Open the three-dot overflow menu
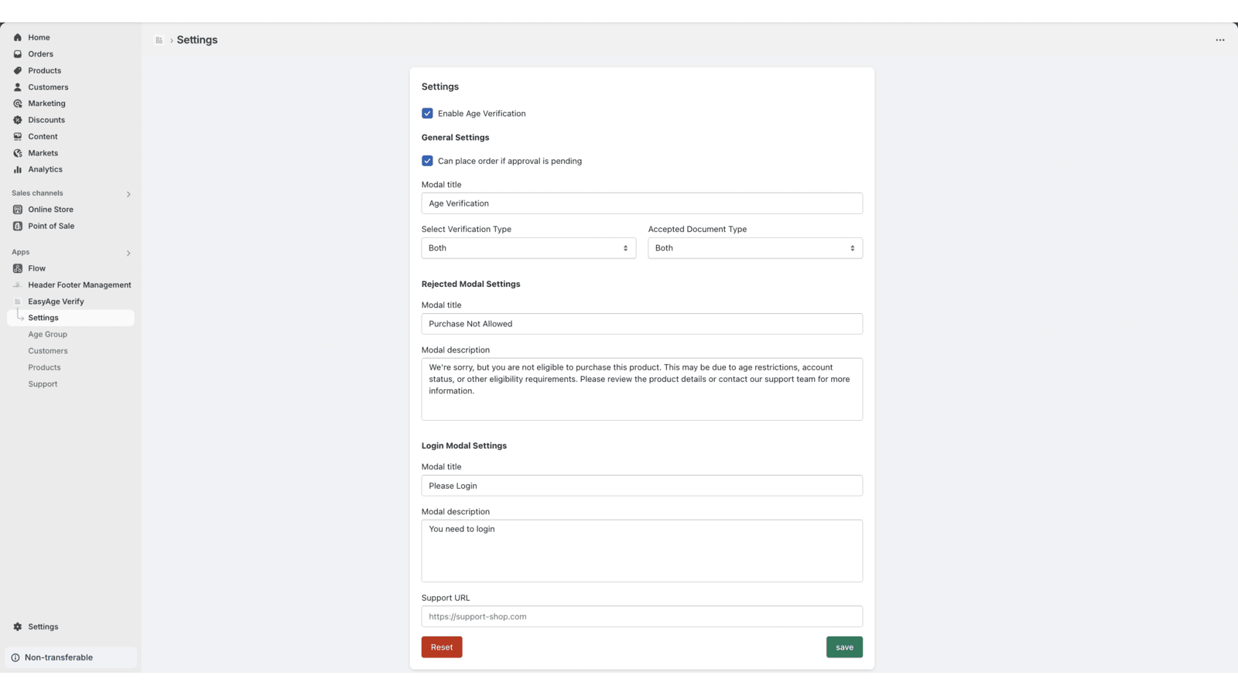This screenshot has width=1238, height=696. coord(1219,39)
